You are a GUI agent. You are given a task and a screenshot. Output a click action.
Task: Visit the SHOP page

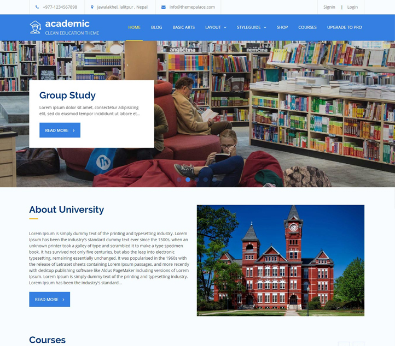coord(282,27)
